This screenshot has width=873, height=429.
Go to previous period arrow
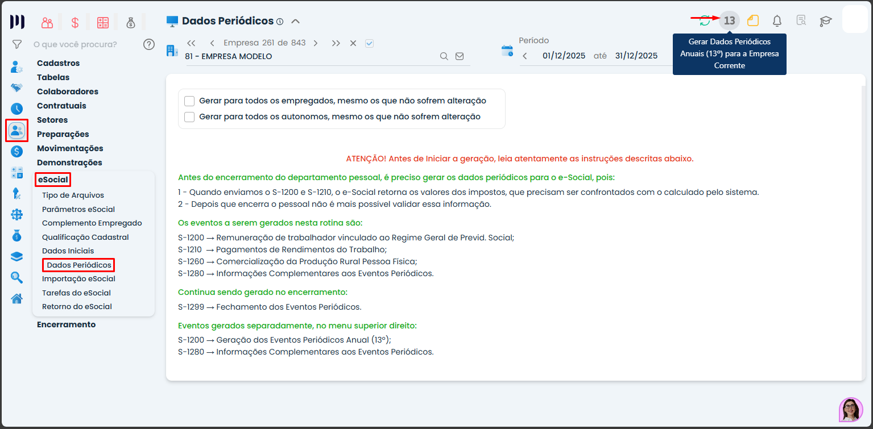(x=525, y=56)
